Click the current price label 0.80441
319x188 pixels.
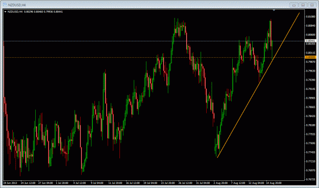coord(310,41)
